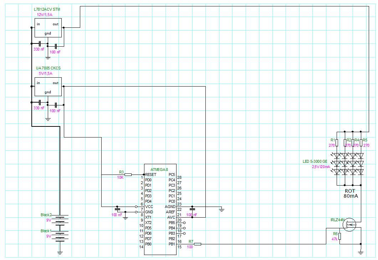Click the 'RESET' pin label
Image resolution: width=378 pixels, height=260 pixels.
point(151,175)
